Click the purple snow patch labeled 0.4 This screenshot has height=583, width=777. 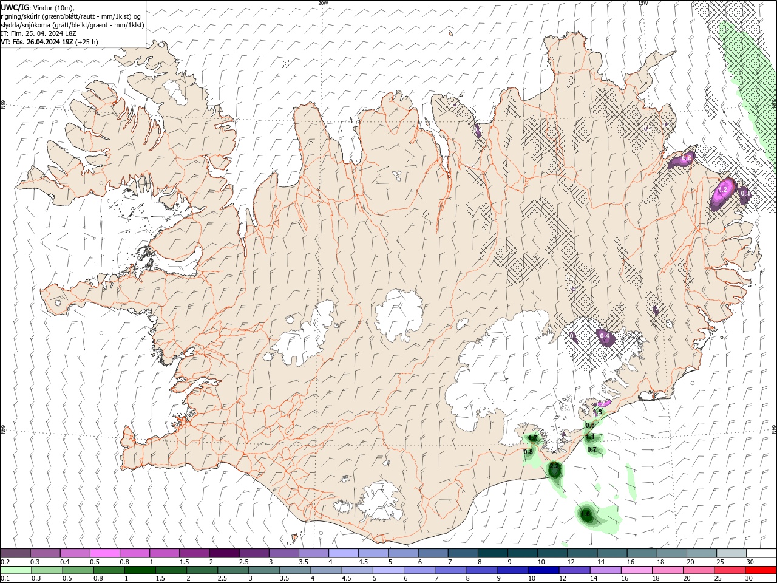[x=605, y=336]
